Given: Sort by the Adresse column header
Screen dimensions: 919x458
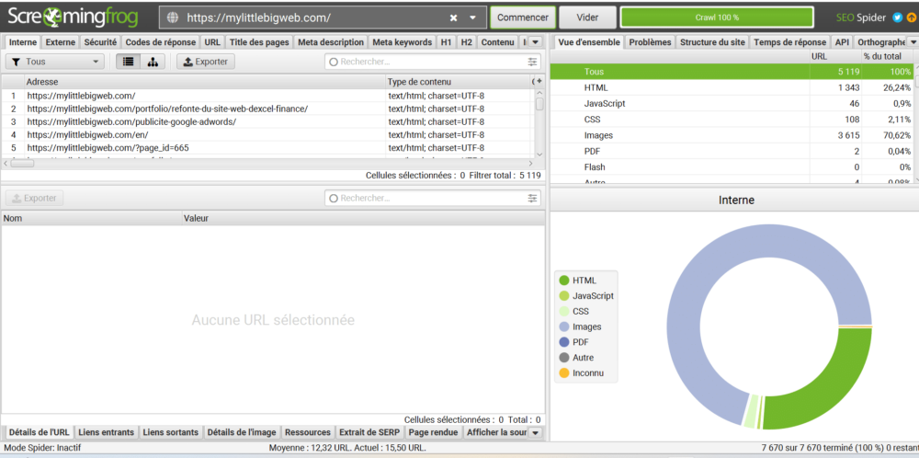Looking at the screenshot, I should [204, 82].
